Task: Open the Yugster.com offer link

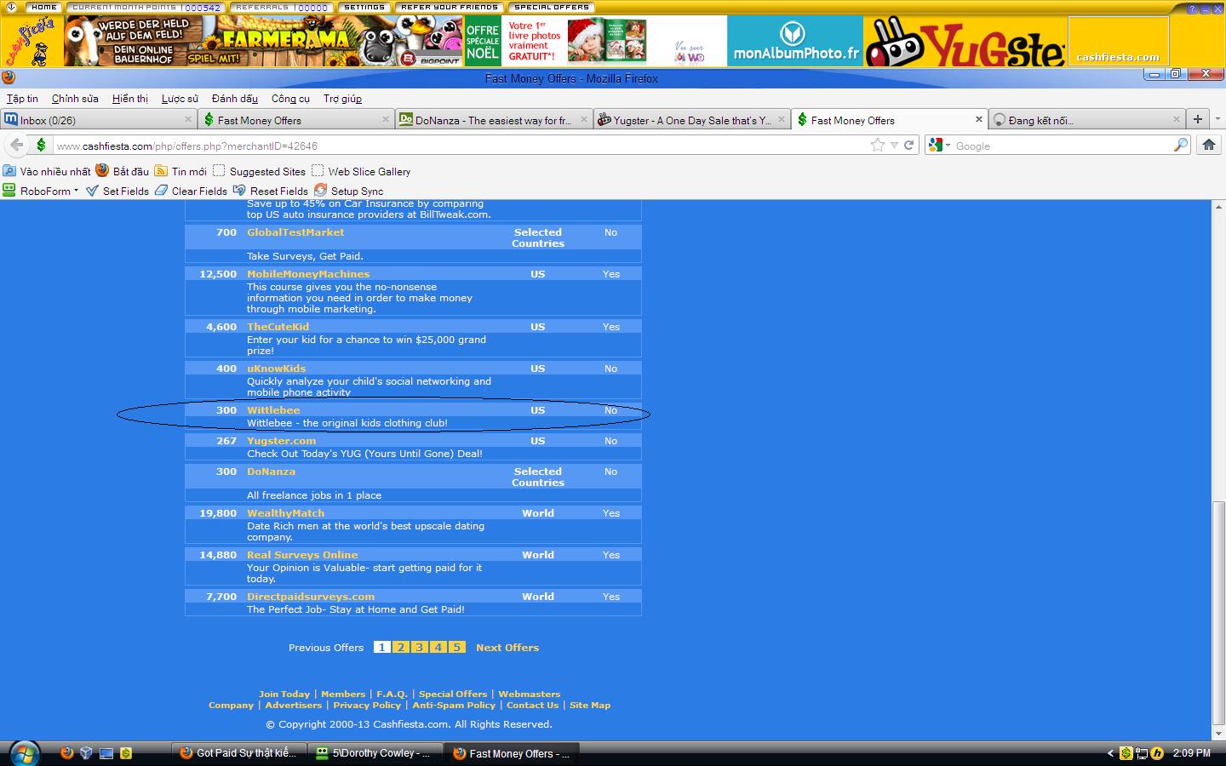Action: pos(281,441)
